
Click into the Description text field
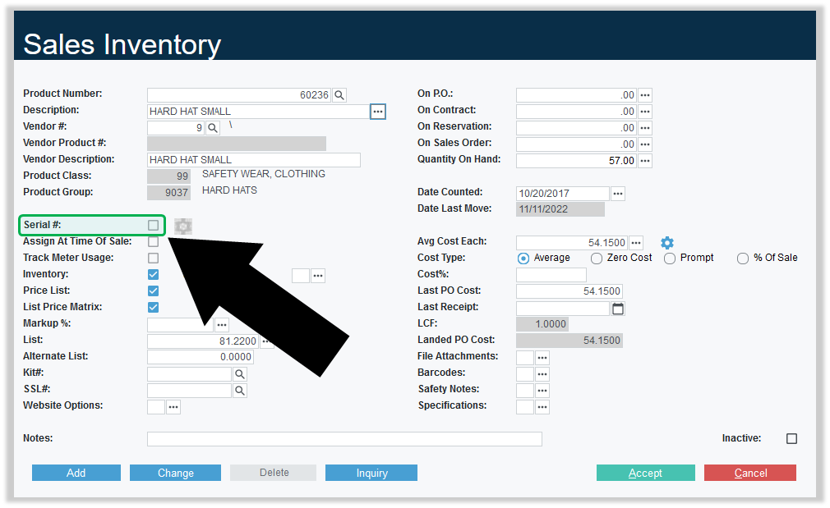[258, 112]
